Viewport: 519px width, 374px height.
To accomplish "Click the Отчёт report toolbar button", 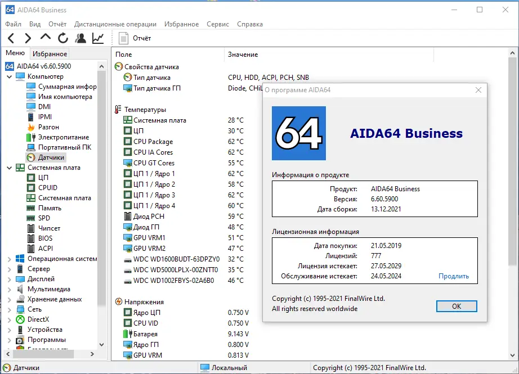I will coord(135,38).
